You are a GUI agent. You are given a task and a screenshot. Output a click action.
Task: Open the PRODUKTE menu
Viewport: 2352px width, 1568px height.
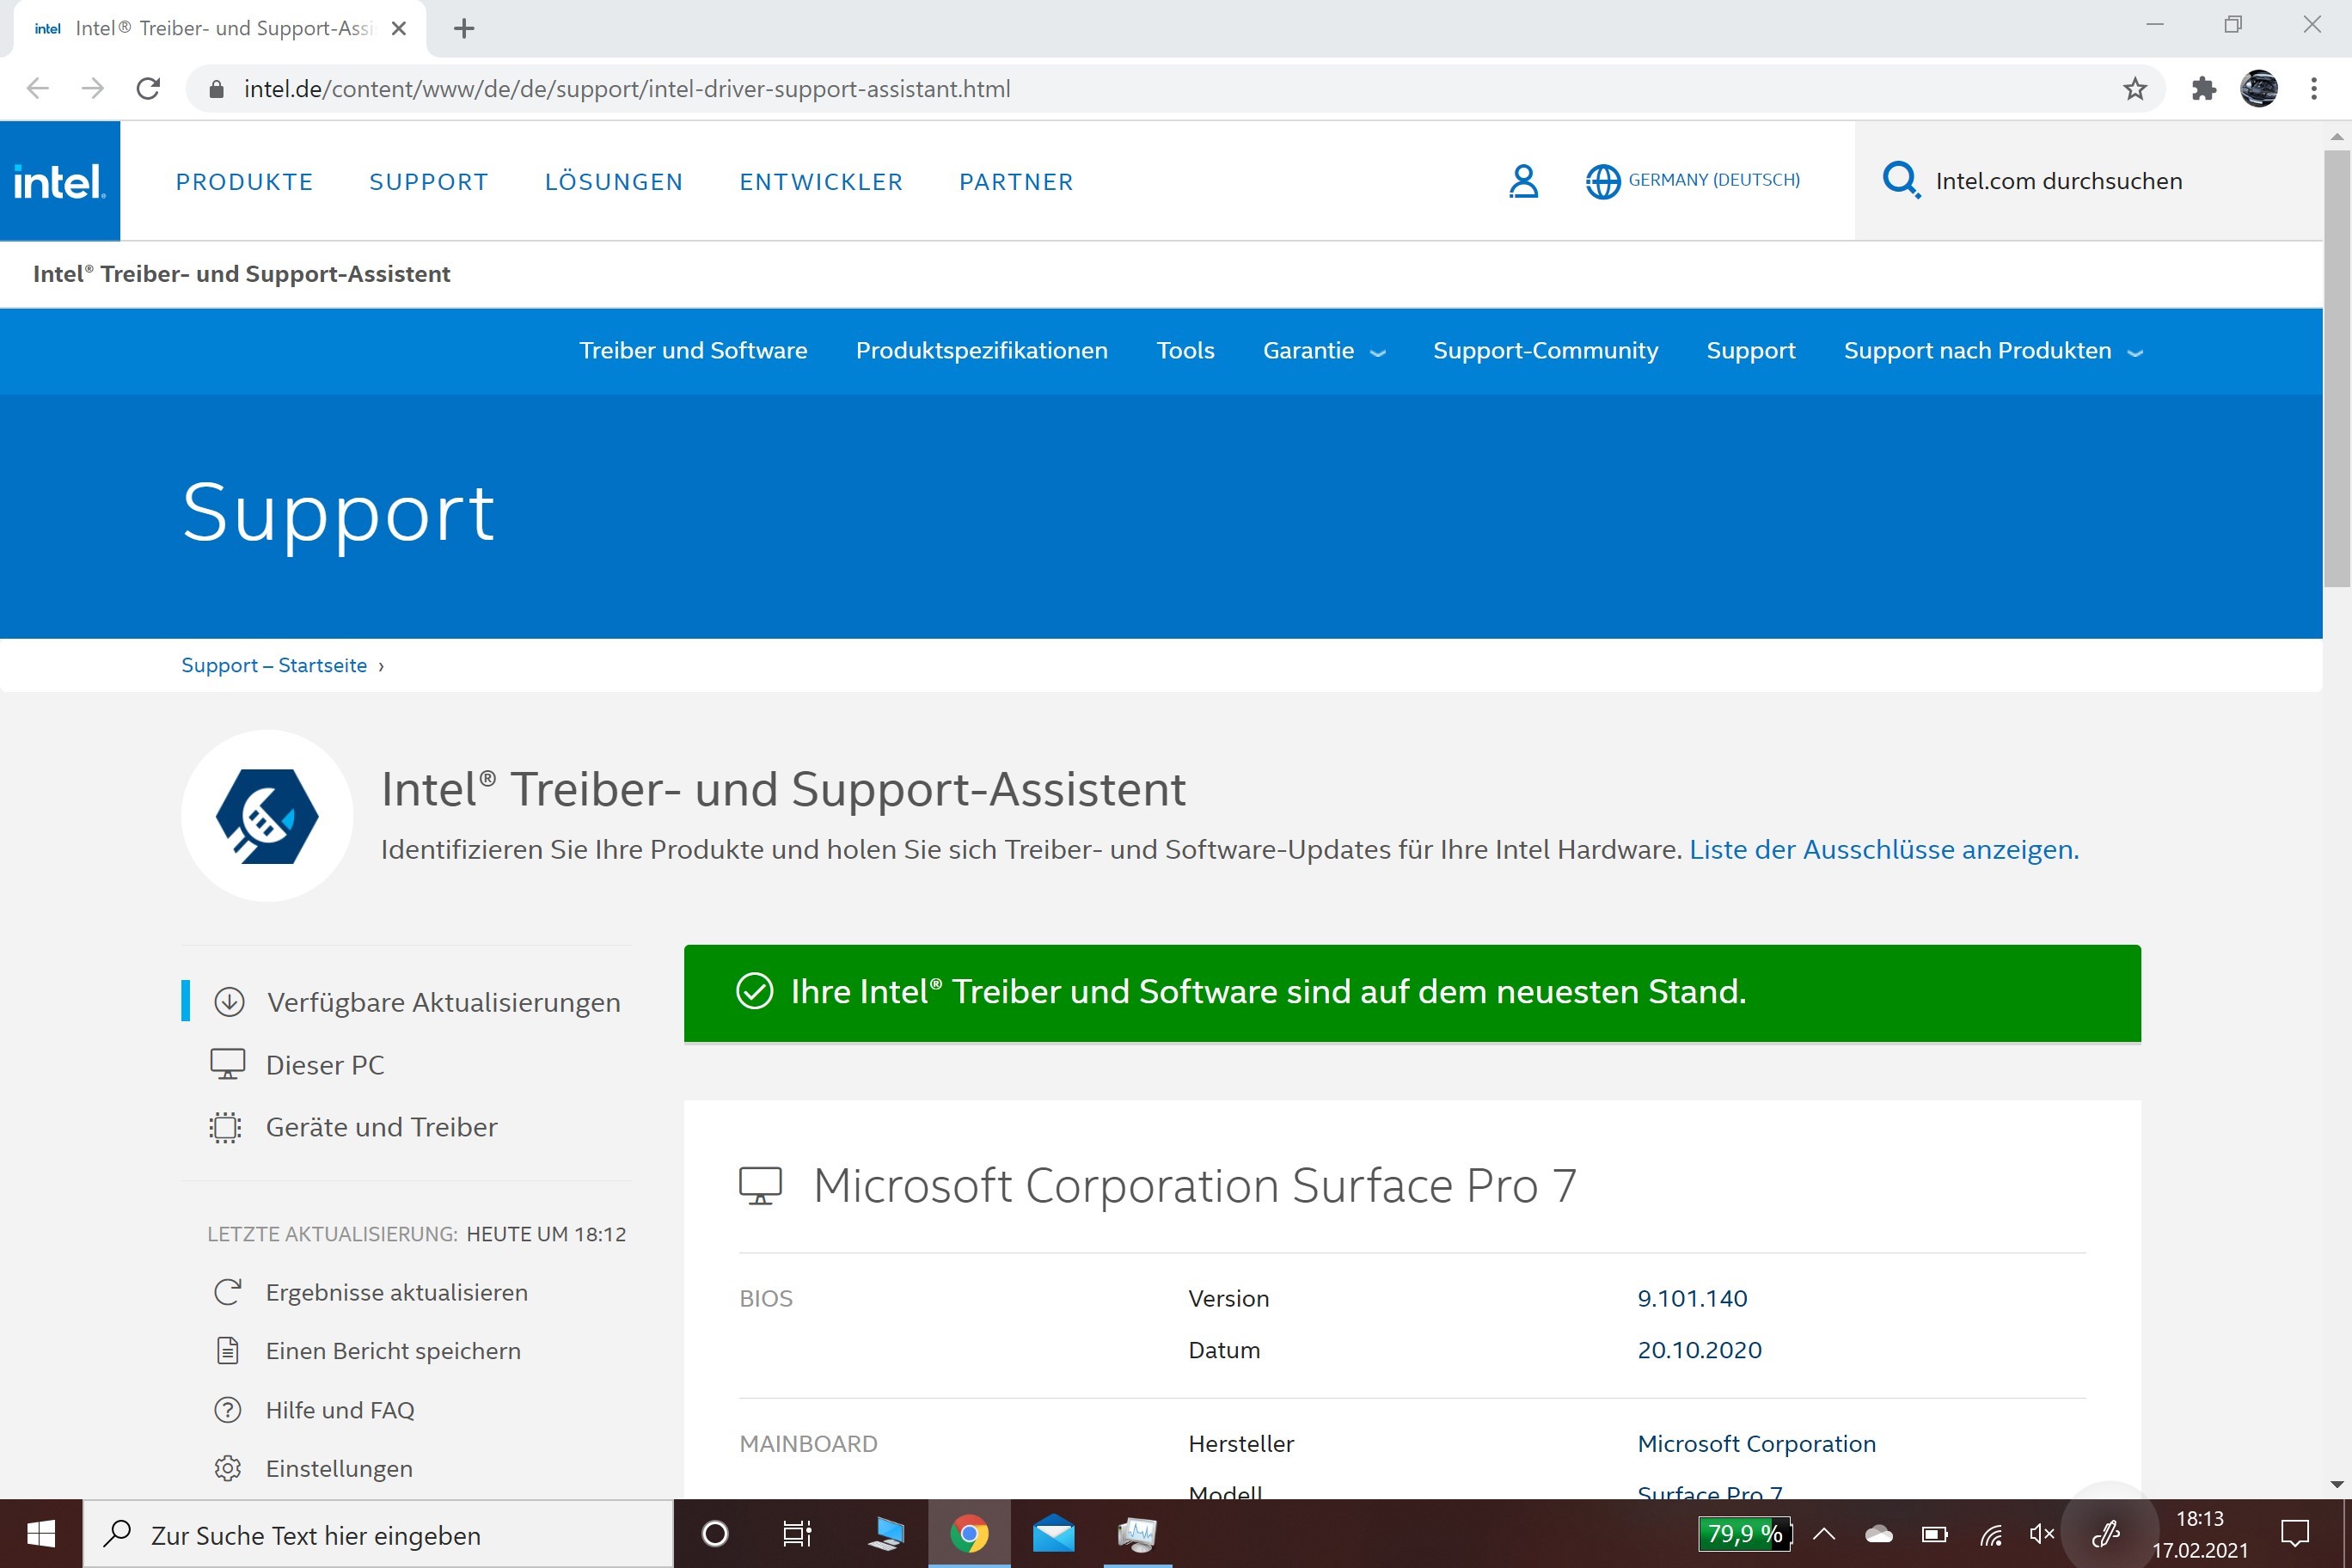244,182
